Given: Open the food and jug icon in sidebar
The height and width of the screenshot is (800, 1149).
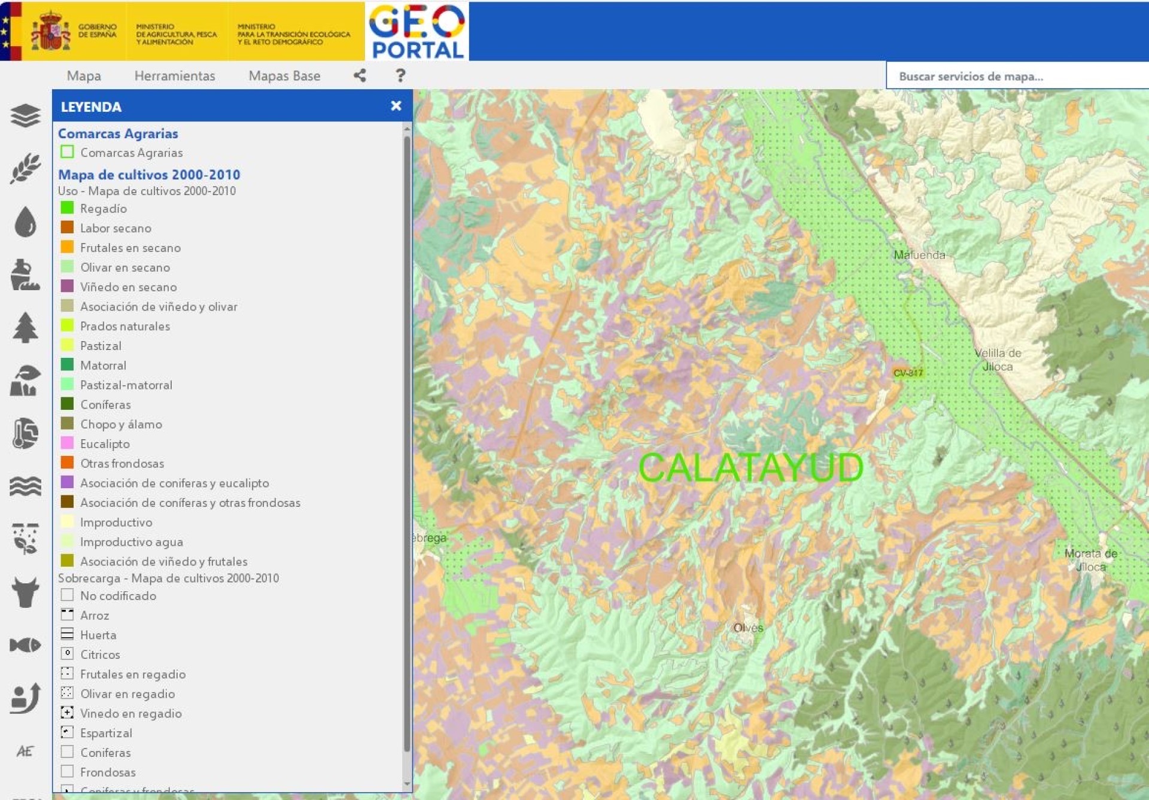Looking at the screenshot, I should click(25, 275).
